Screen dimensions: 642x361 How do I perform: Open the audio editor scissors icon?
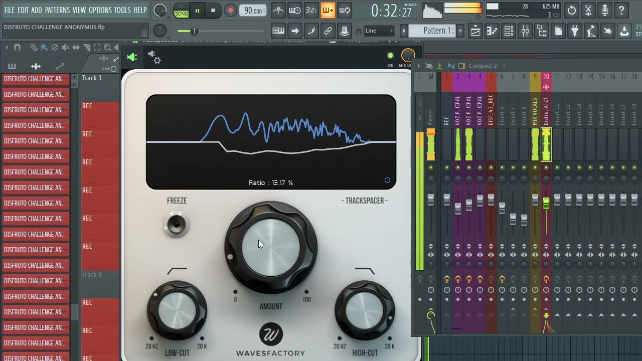tap(588, 10)
